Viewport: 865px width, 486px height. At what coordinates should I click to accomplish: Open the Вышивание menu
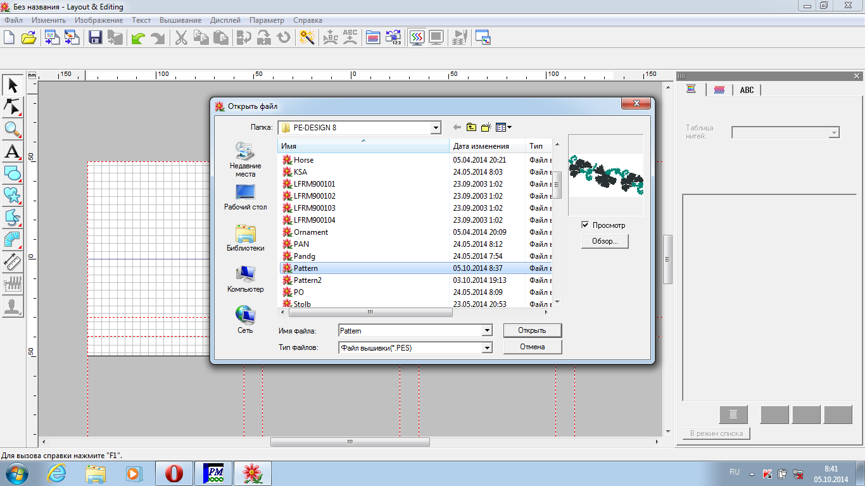[180, 20]
